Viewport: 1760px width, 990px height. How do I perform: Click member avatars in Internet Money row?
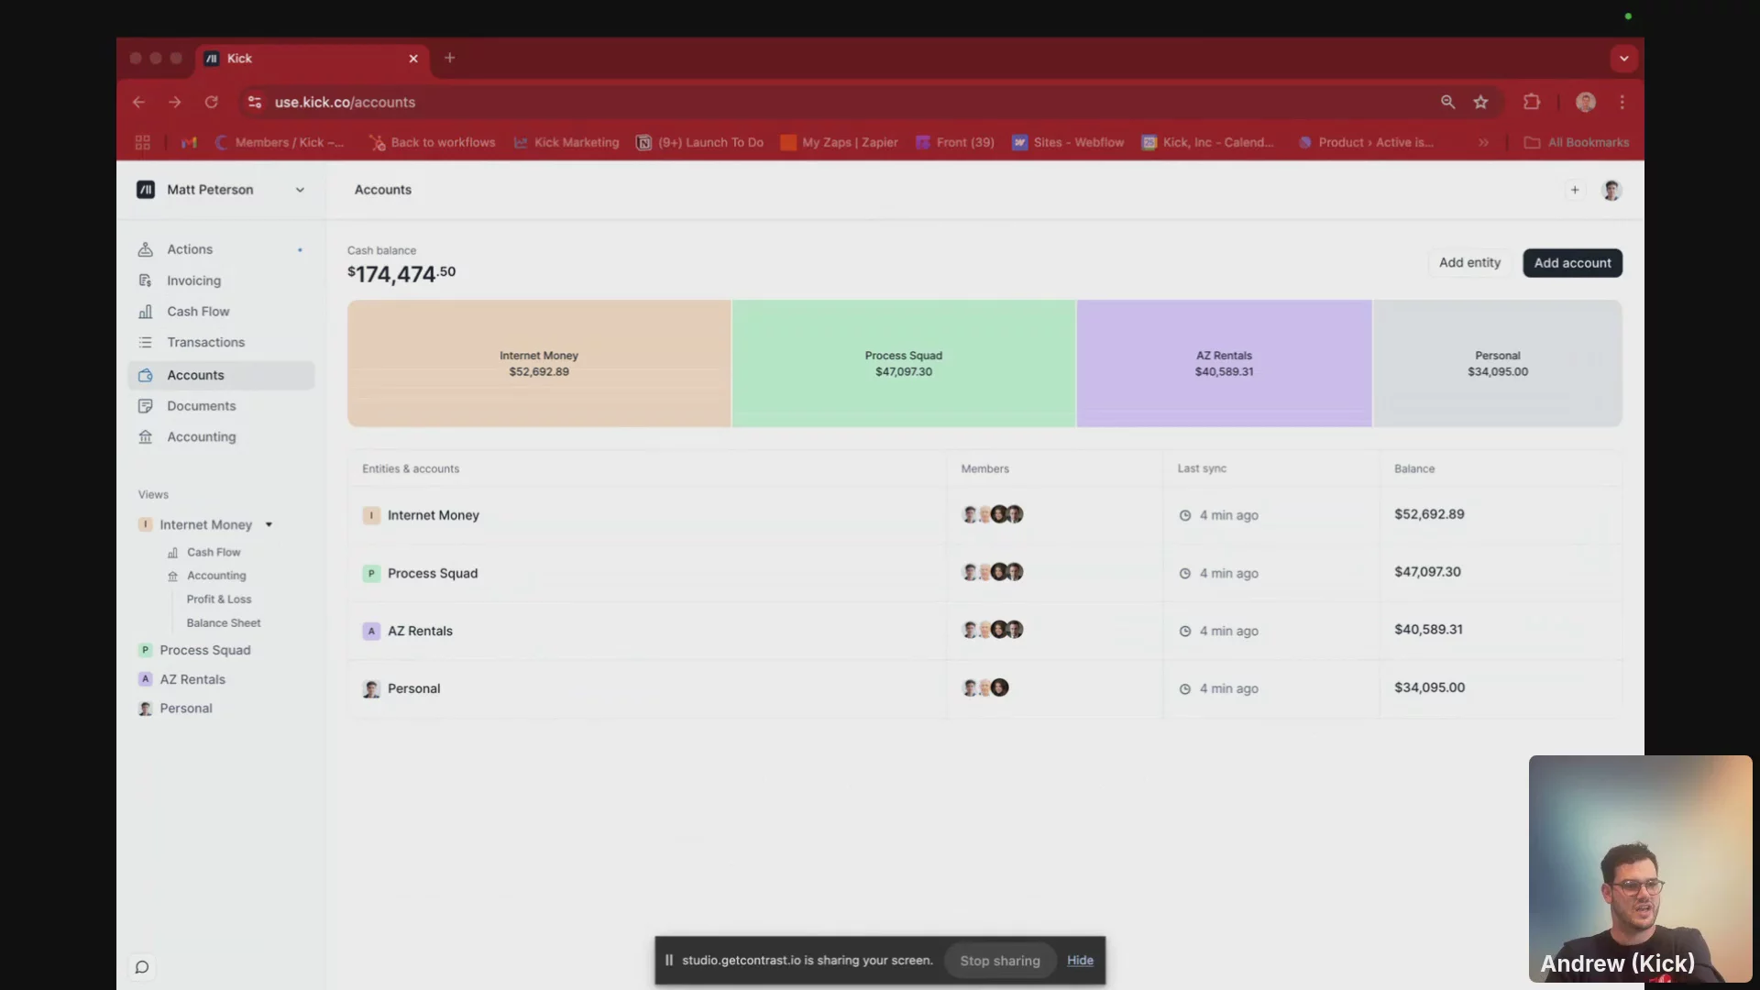[992, 514]
